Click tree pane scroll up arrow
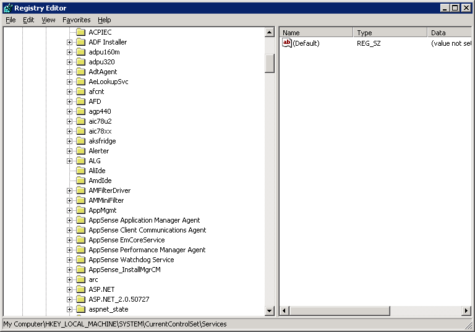Image resolution: width=475 pixels, height=332 pixels. [x=269, y=32]
